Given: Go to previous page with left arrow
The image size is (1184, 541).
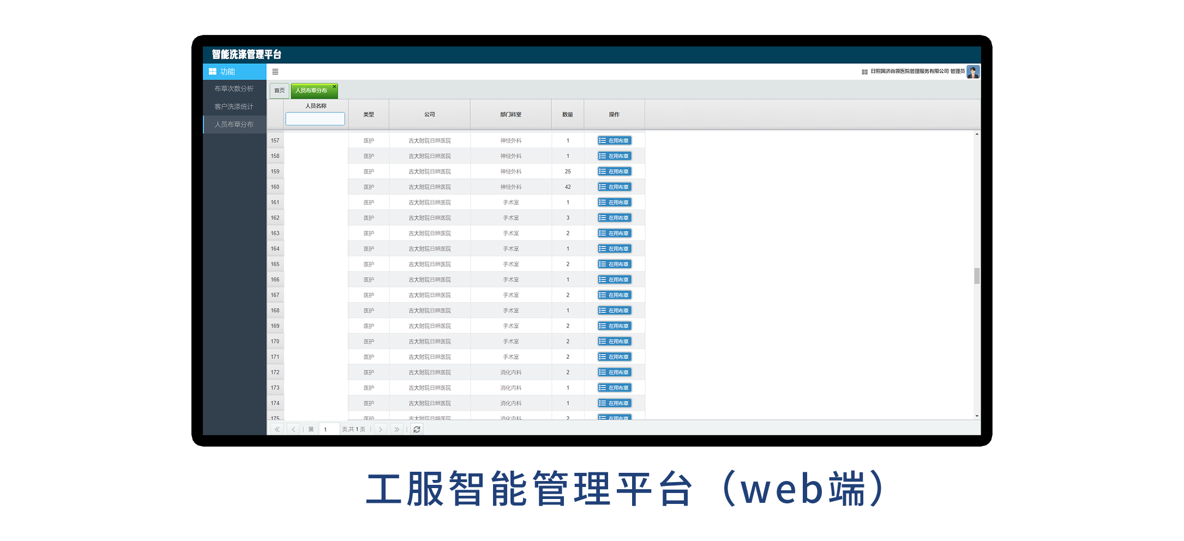Looking at the screenshot, I should point(293,430).
